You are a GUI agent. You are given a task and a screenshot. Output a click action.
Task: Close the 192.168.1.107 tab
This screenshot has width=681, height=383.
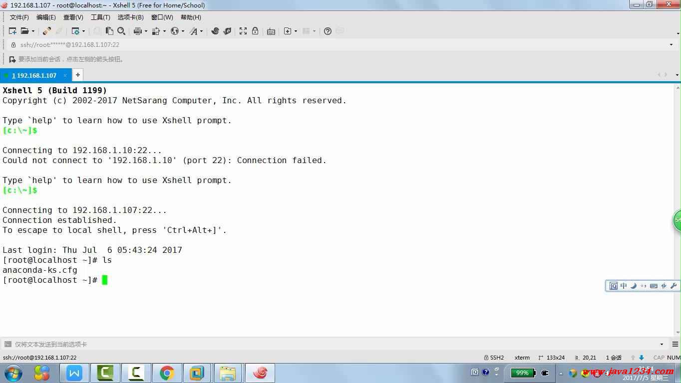(65, 75)
